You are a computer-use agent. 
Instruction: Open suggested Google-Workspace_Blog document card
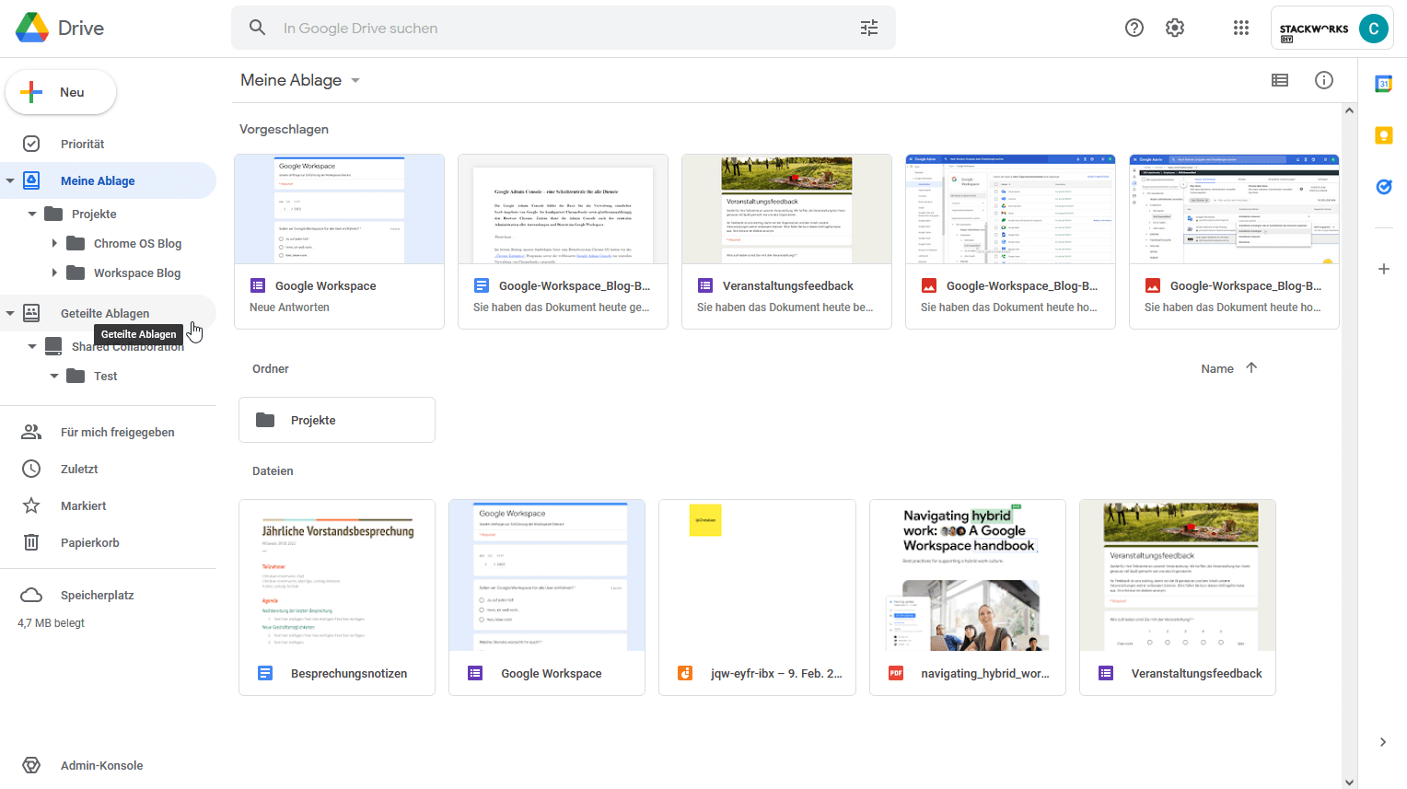564,241
